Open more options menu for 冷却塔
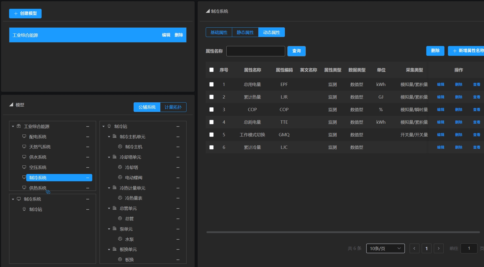The image size is (484, 267). [x=178, y=167]
